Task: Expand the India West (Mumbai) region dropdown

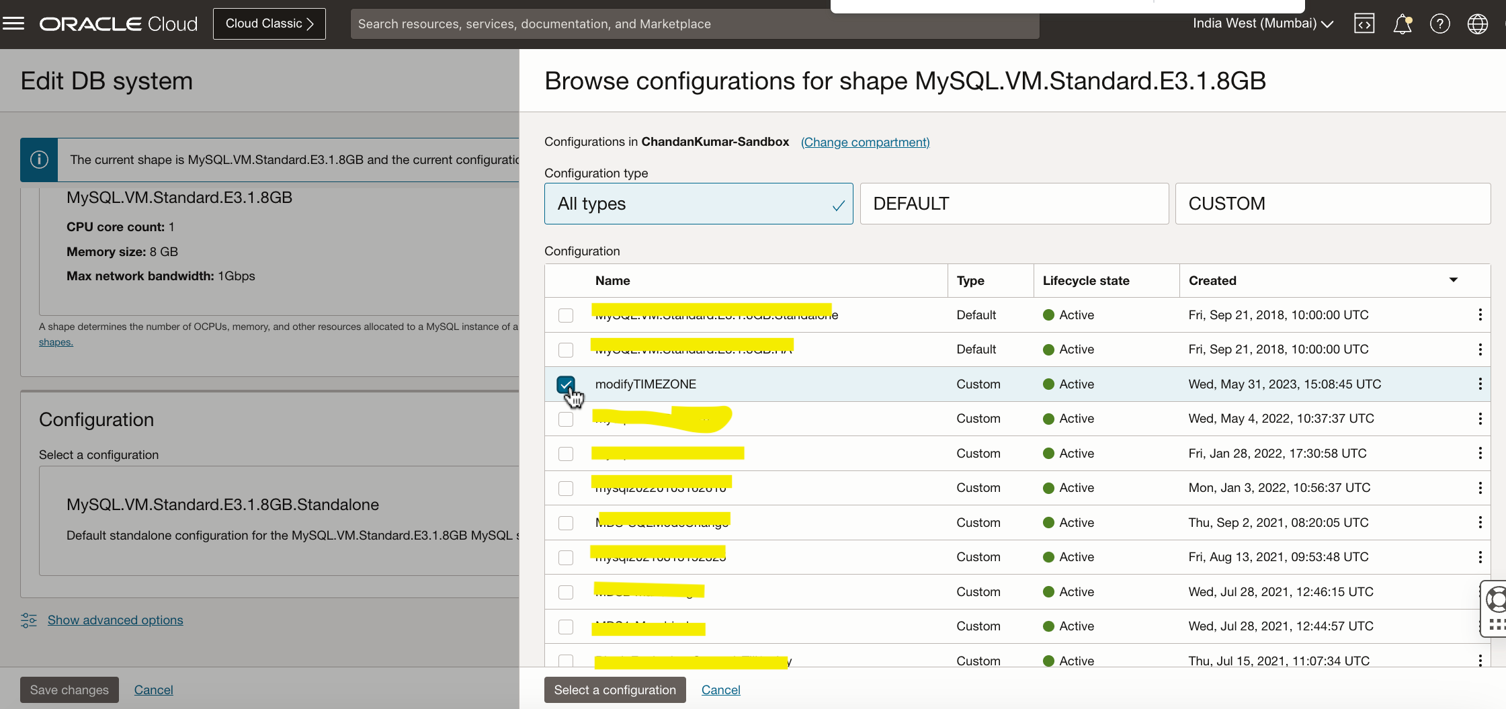Action: [x=1262, y=24]
